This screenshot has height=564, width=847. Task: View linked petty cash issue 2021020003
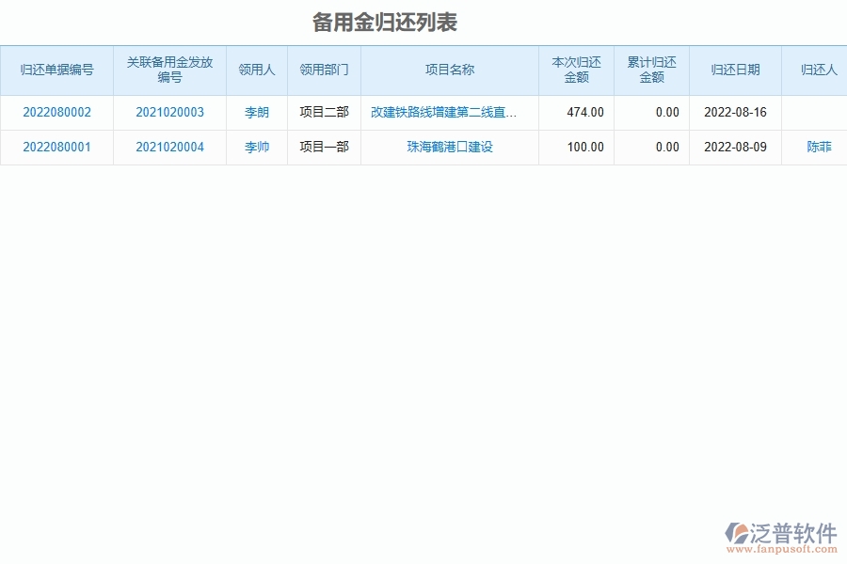coord(169,112)
